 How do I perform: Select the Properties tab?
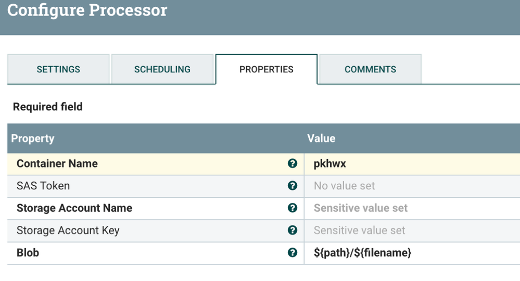[x=267, y=69]
